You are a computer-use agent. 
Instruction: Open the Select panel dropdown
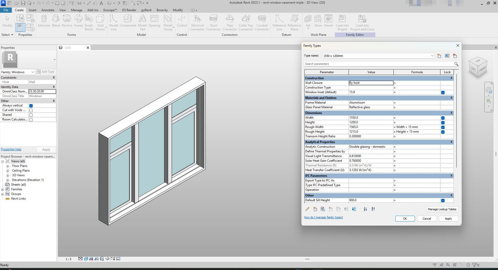pyautogui.click(x=7, y=35)
